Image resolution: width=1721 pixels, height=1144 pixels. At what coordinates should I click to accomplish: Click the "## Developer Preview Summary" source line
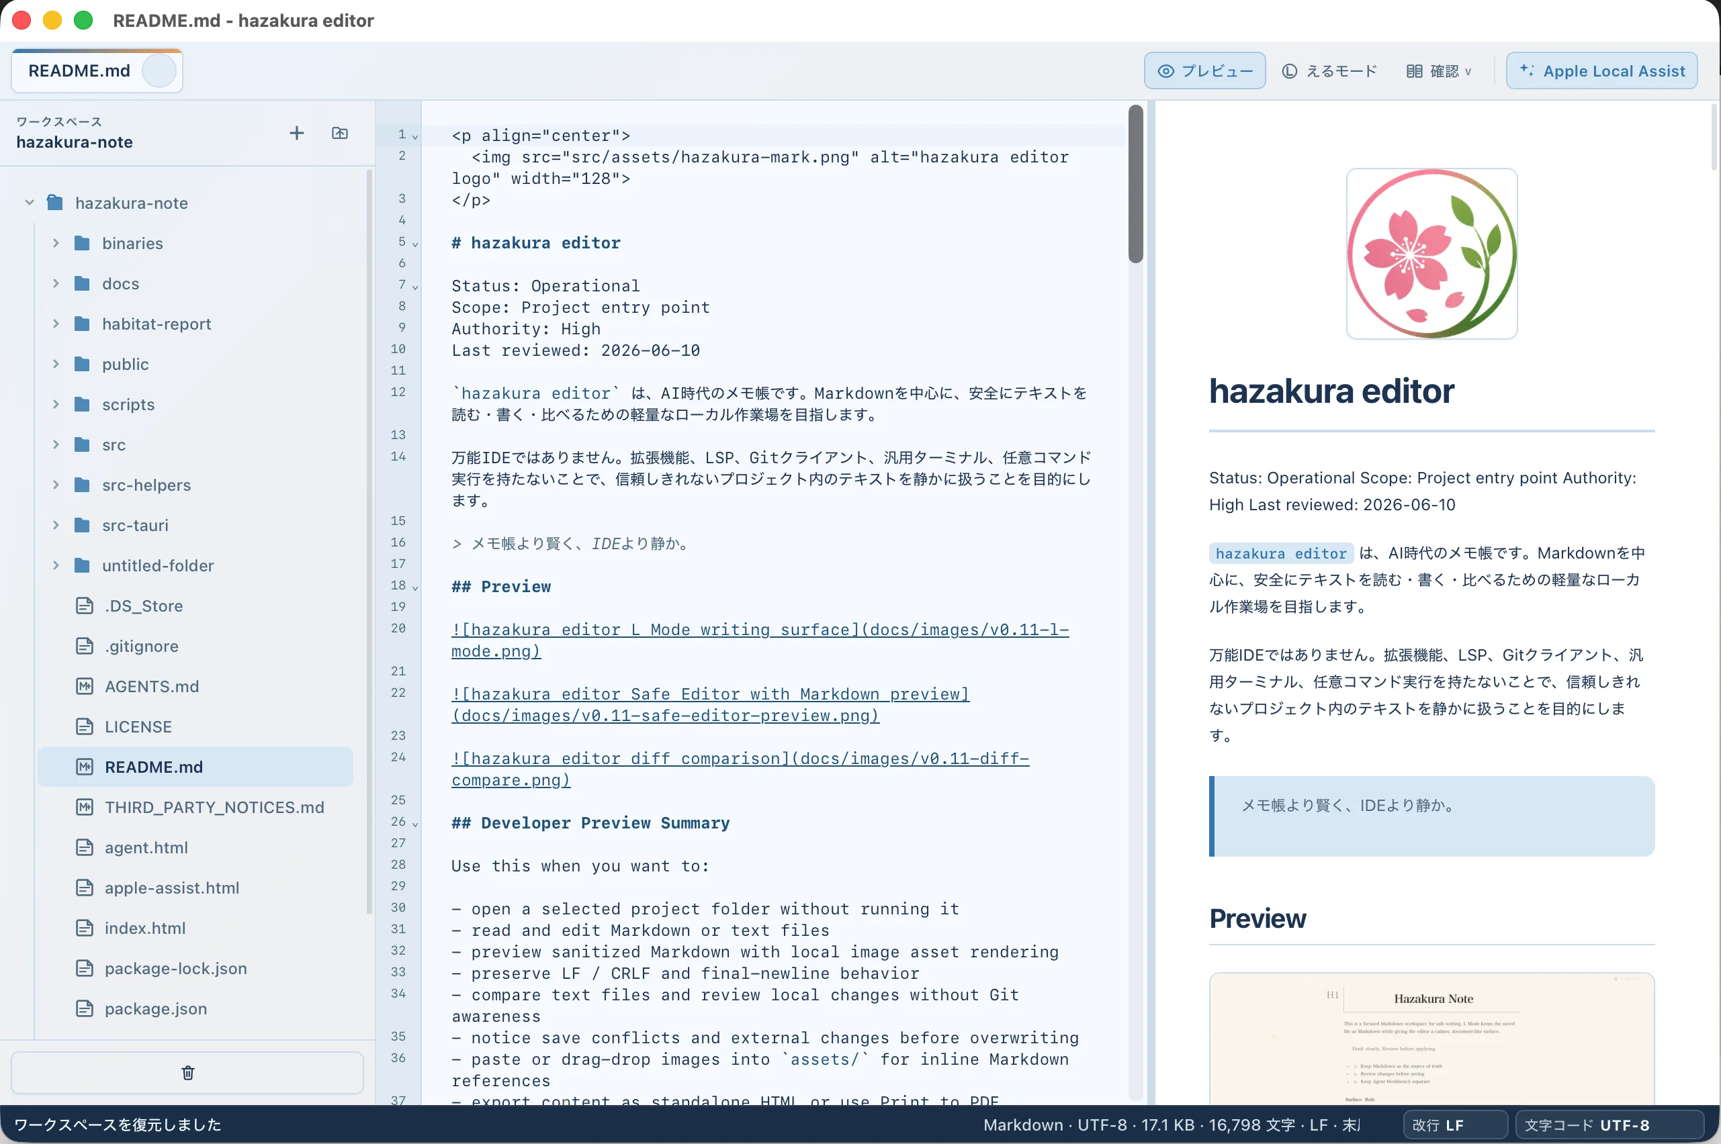pos(590,823)
